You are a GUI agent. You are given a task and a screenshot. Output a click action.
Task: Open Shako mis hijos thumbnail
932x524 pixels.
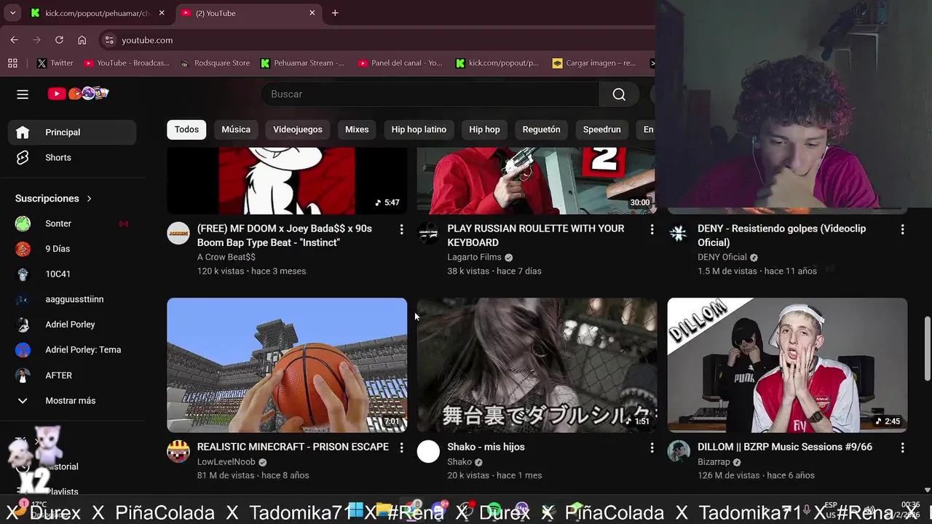tap(537, 365)
